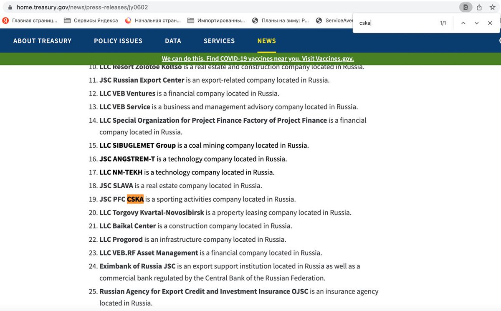This screenshot has height=311, width=501.
Task: Go to previous search match
Action: 463,23
